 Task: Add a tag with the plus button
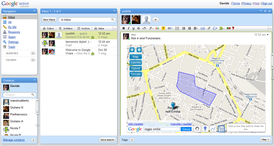pyautogui.click(x=132, y=140)
